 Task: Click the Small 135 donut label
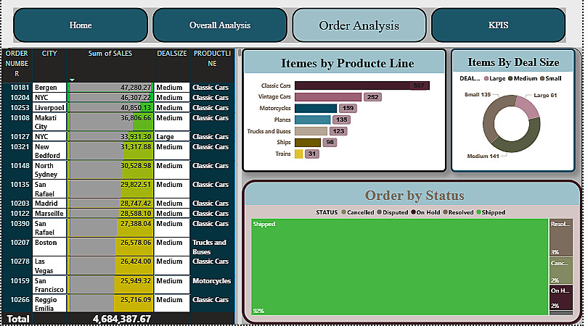click(x=478, y=95)
